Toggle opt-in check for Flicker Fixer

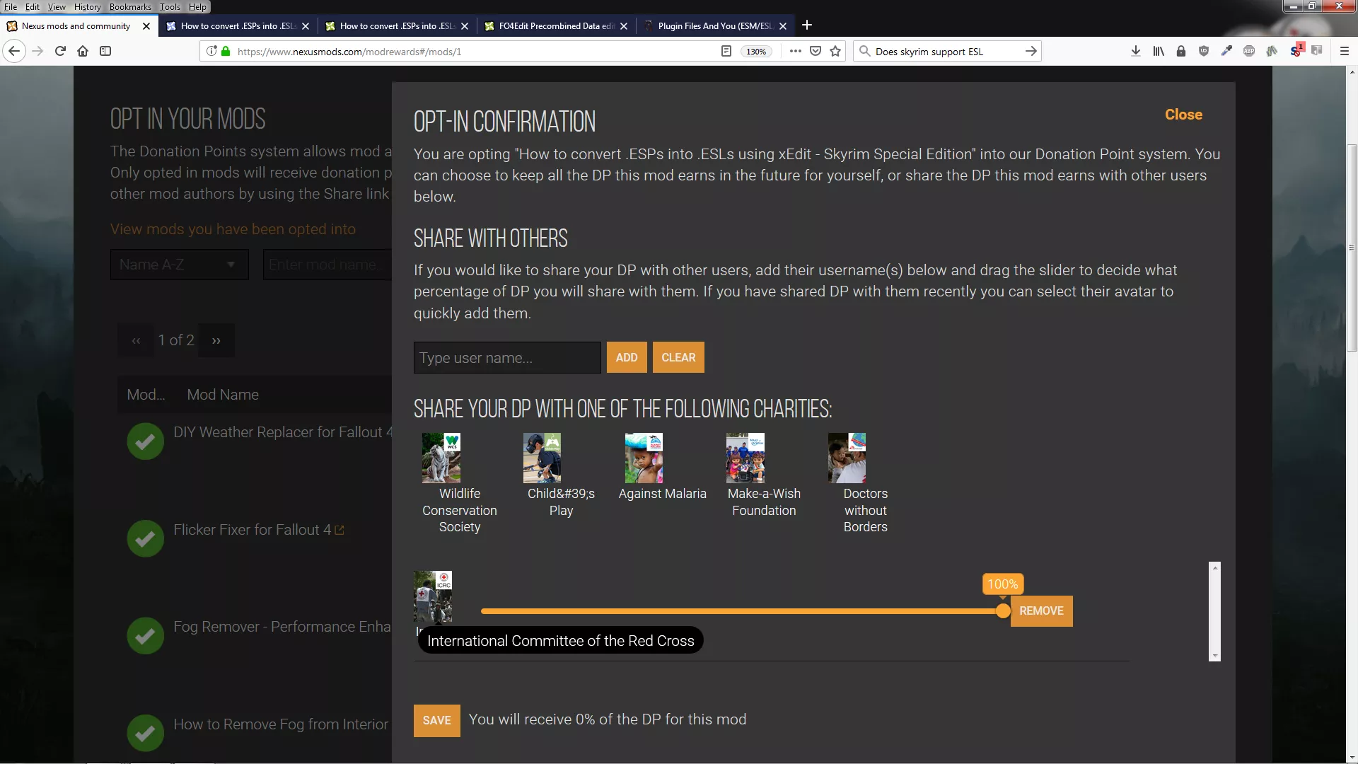(x=145, y=539)
